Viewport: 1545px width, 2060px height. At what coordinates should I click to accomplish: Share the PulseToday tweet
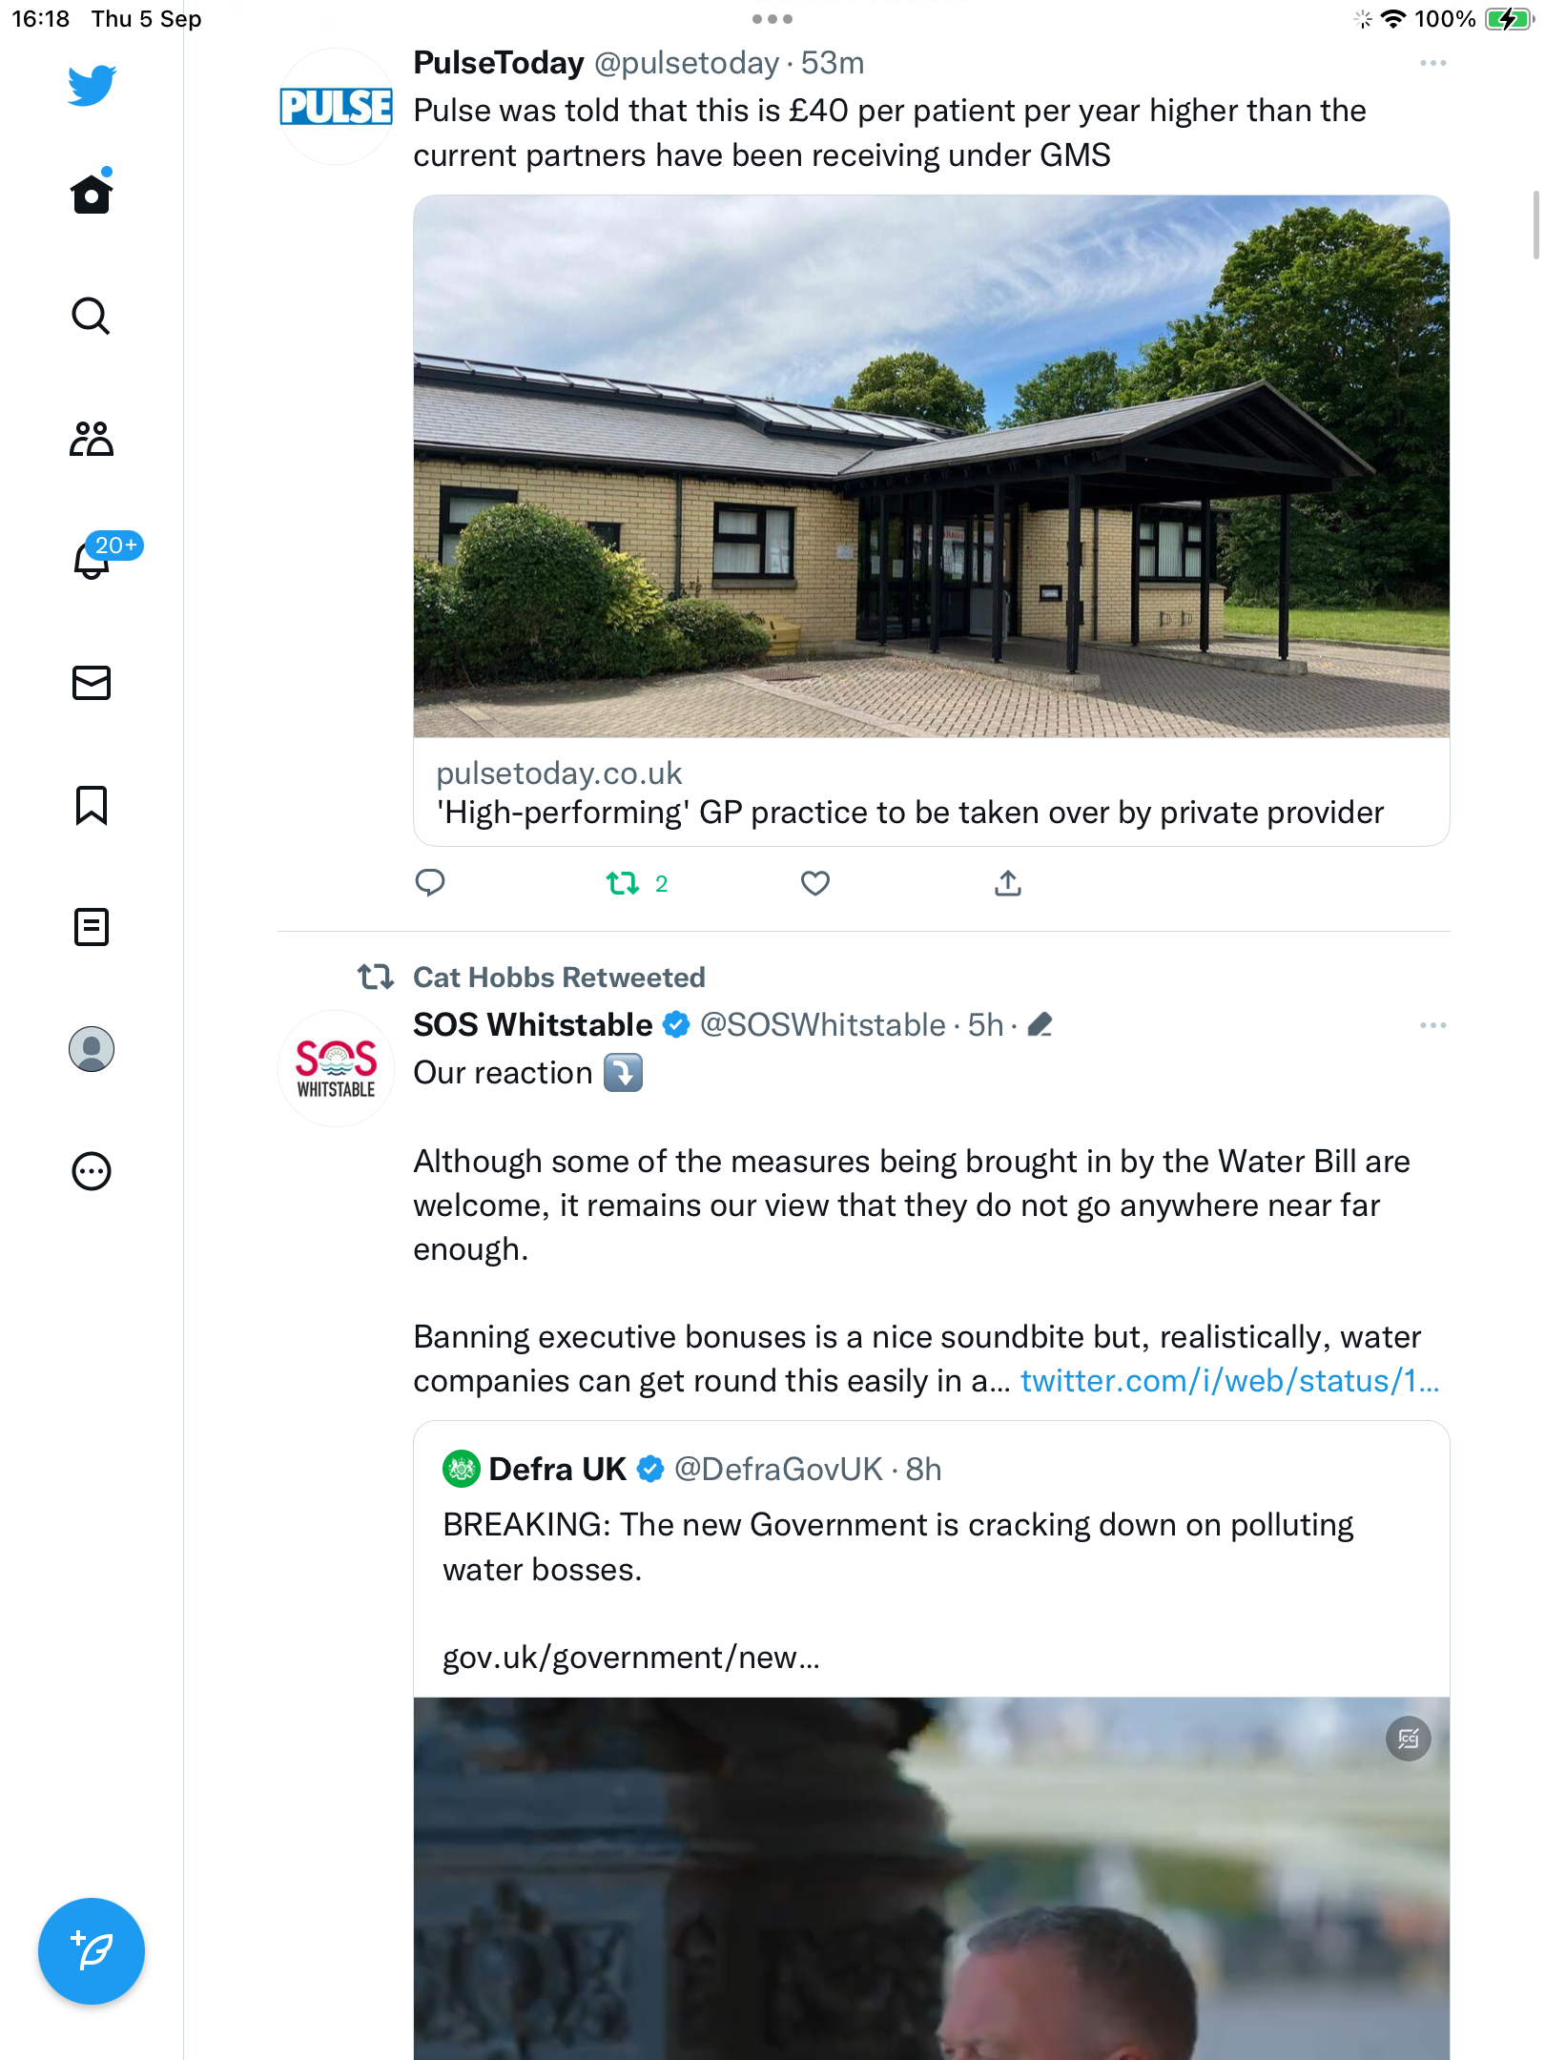[x=1008, y=884]
